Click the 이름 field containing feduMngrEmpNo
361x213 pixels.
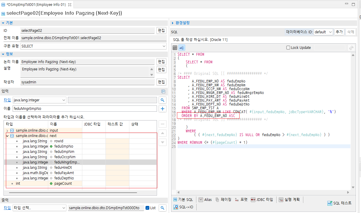(x=85, y=109)
